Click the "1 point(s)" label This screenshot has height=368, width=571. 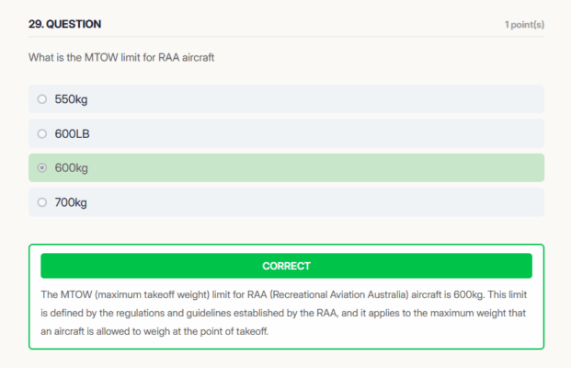(524, 24)
